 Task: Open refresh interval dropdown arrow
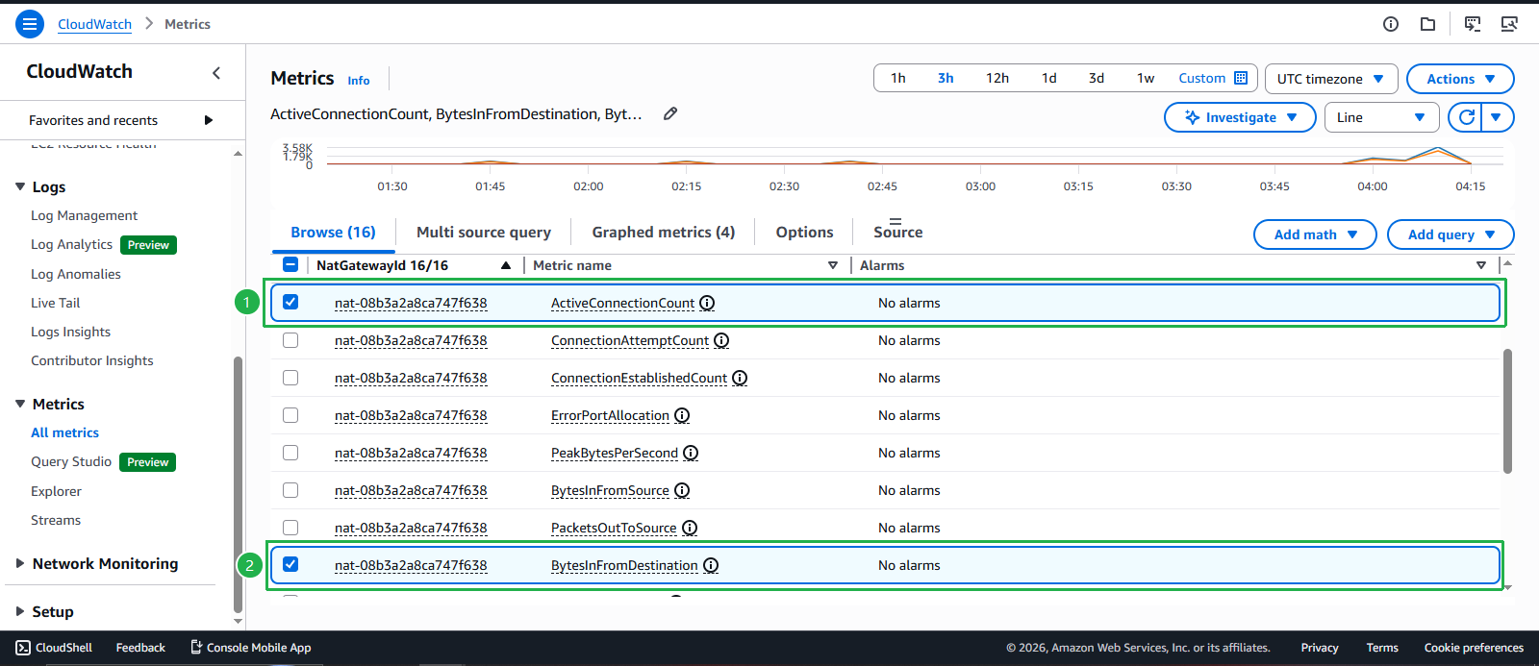click(1497, 117)
